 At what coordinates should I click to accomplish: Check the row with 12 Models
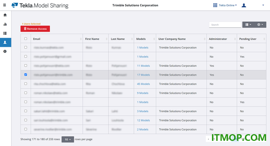click(x=26, y=120)
